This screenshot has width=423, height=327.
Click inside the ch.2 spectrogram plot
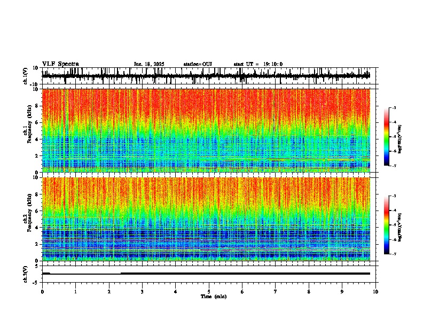206,219
